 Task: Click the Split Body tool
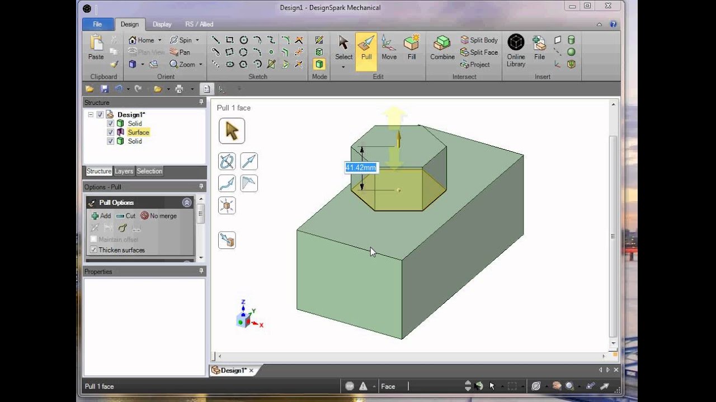point(479,40)
